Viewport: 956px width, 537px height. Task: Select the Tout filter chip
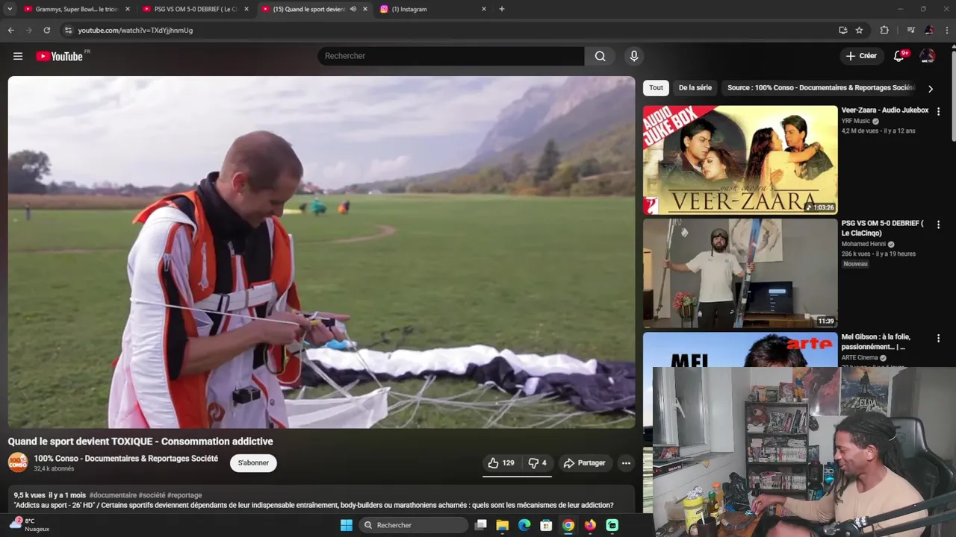pos(656,88)
